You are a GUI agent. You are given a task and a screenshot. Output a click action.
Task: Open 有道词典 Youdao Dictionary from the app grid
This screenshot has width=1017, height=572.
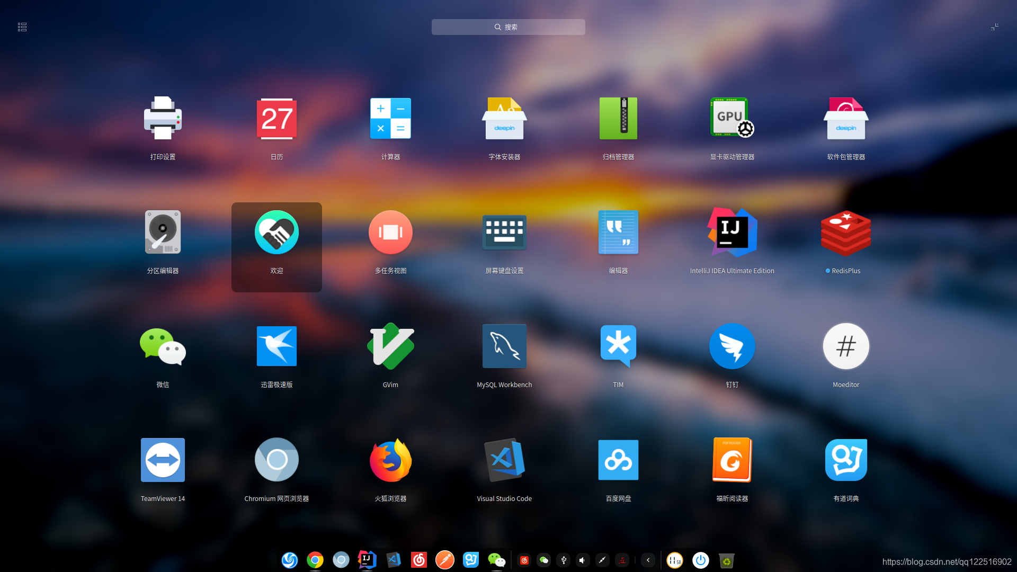[x=846, y=460]
